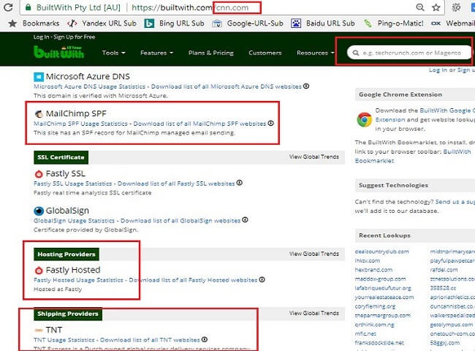The width and height of the screenshot is (475, 351).
Task: Click info icon after Azure DNS websites link
Action: (x=306, y=86)
